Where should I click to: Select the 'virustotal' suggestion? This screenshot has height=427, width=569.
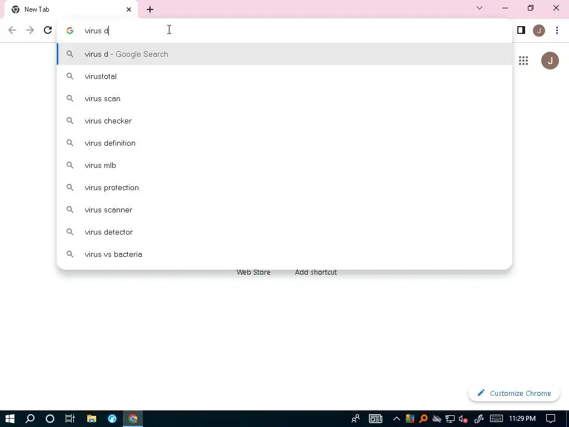point(284,76)
